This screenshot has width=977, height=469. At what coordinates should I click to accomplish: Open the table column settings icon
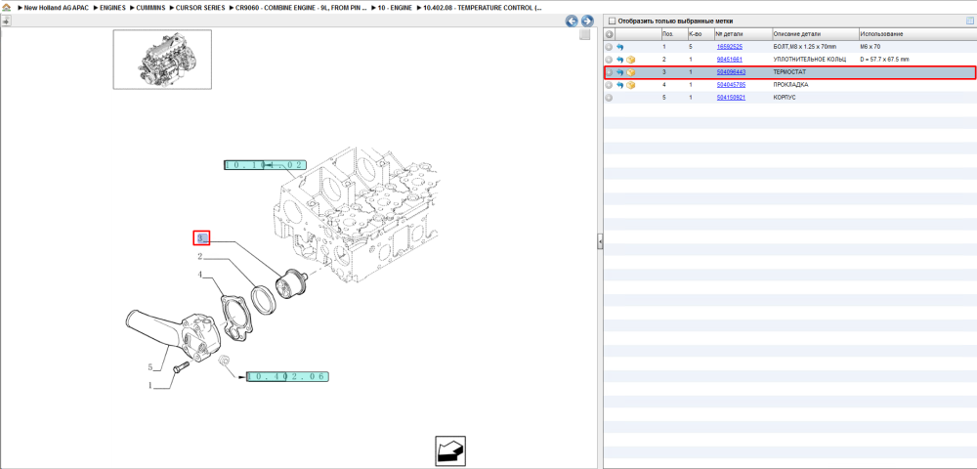point(969,21)
